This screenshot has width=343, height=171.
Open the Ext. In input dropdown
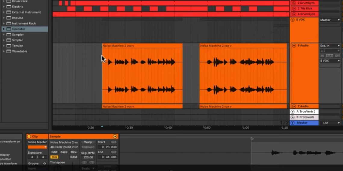coord(330,46)
